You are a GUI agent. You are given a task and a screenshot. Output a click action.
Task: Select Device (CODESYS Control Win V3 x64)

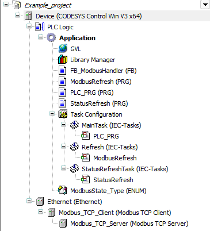(x=89, y=16)
